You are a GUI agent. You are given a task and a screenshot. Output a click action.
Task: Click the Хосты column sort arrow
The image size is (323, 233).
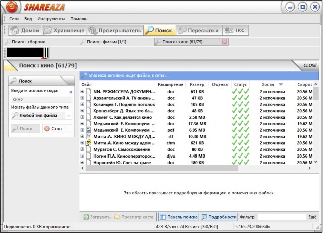[x=281, y=84]
